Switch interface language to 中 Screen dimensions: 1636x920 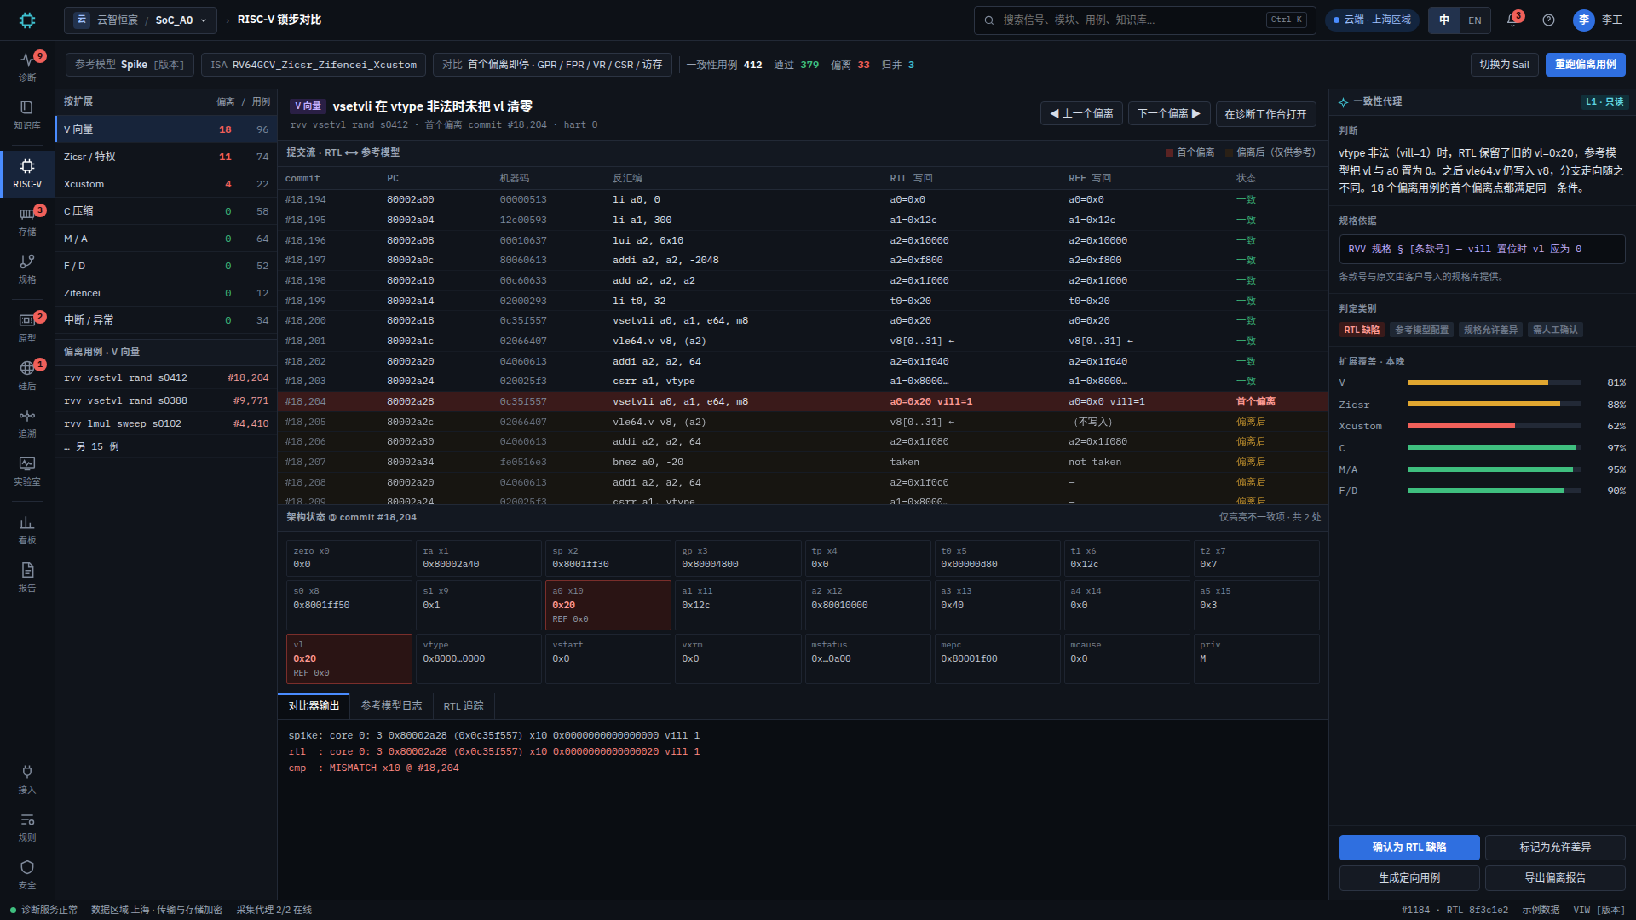tap(1444, 20)
